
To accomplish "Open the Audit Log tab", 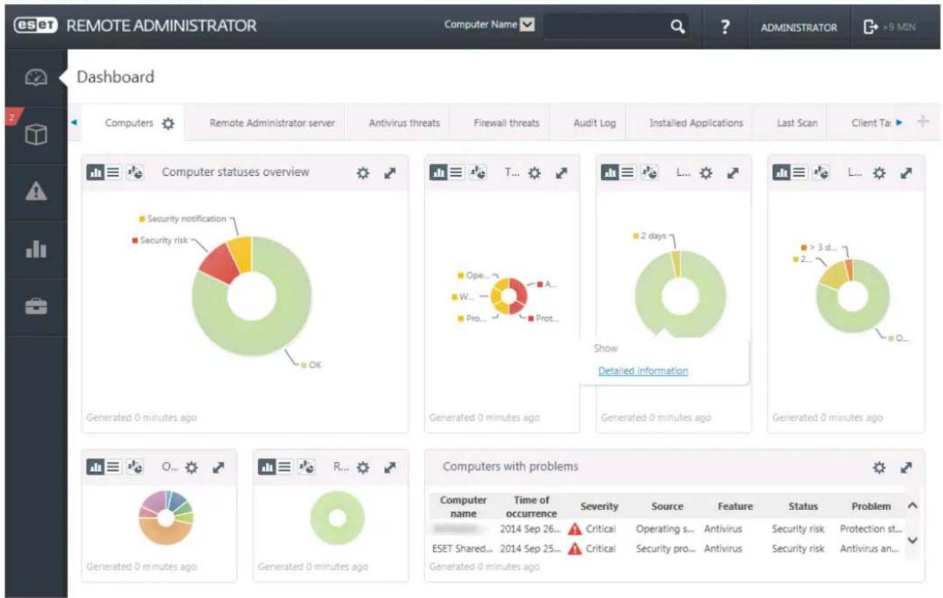I will pos(594,123).
